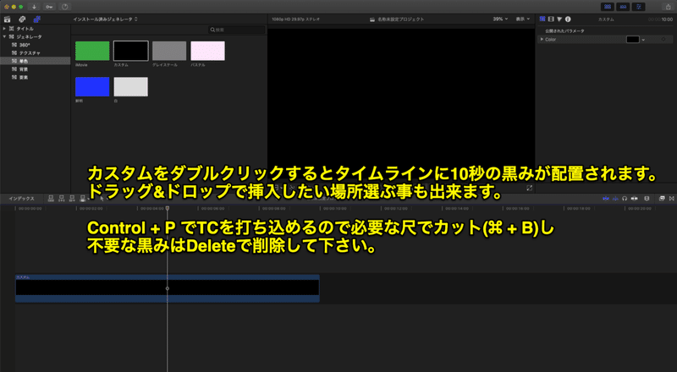The image size is (677, 372).
Task: Toggle solo headphones button
Action: coord(625,199)
